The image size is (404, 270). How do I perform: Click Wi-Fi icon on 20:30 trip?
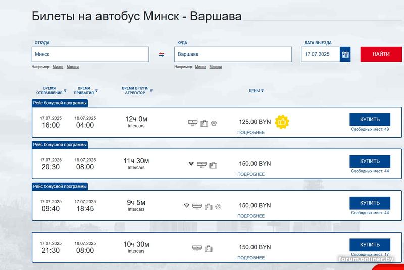[191, 164]
